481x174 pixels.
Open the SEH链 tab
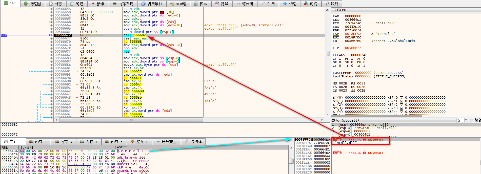[x=178, y=4]
